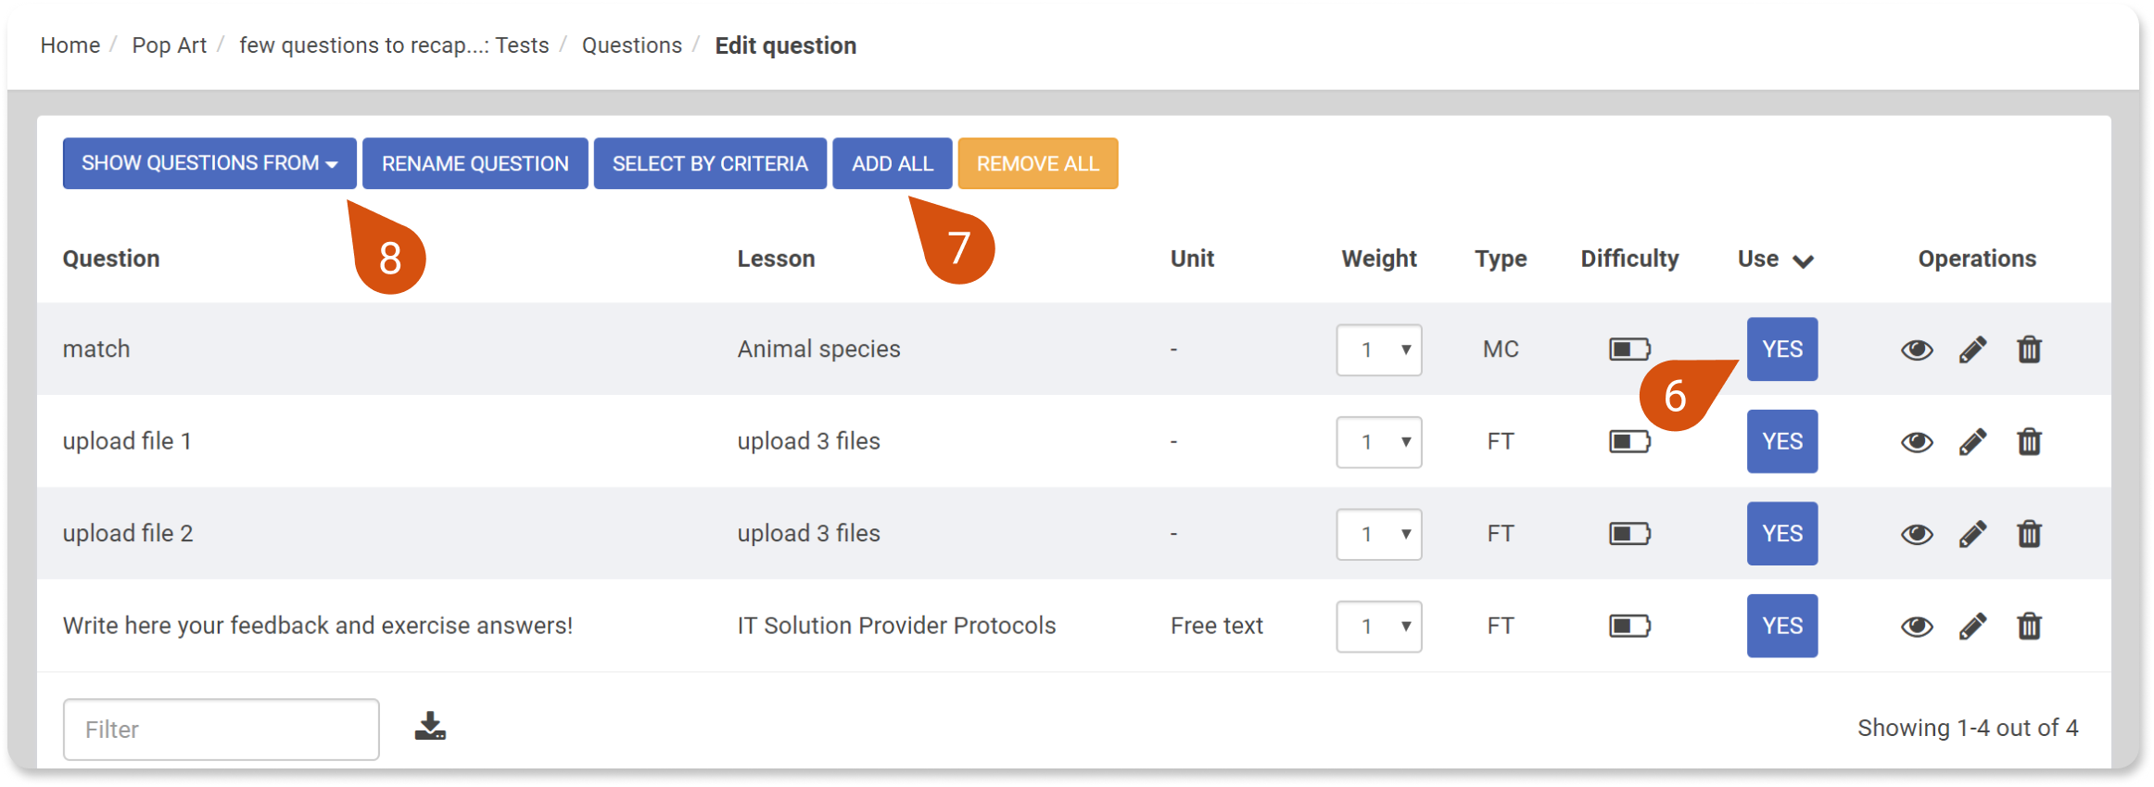Click the Add All button

[x=893, y=163]
